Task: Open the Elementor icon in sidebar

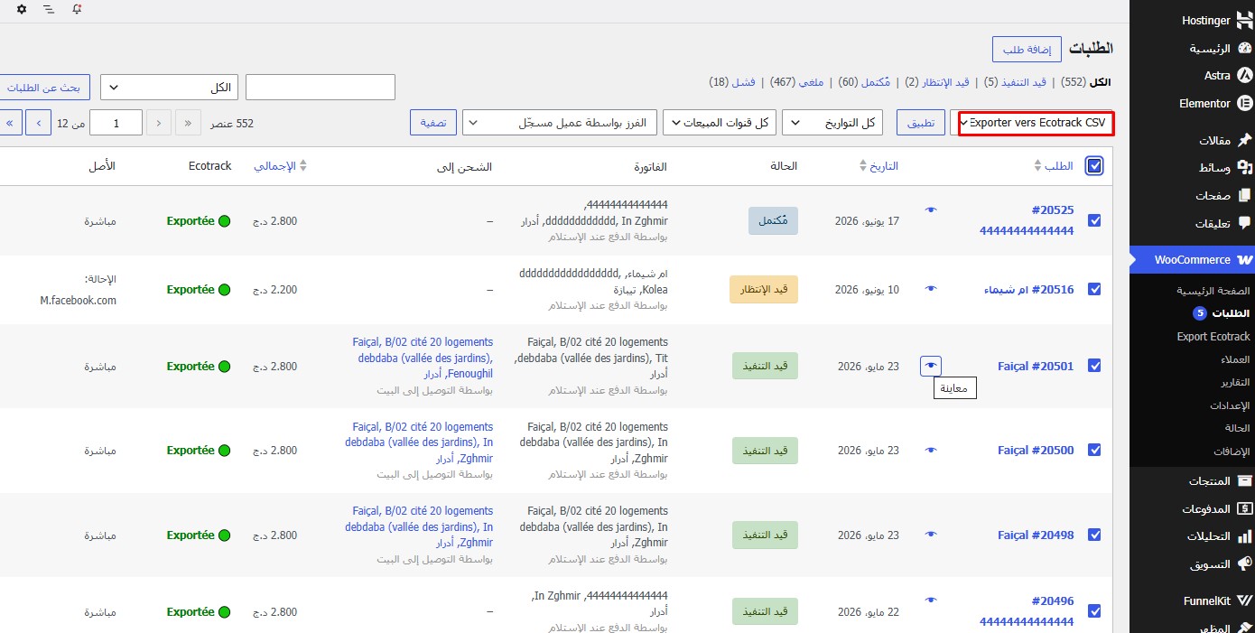Action: pos(1244,103)
